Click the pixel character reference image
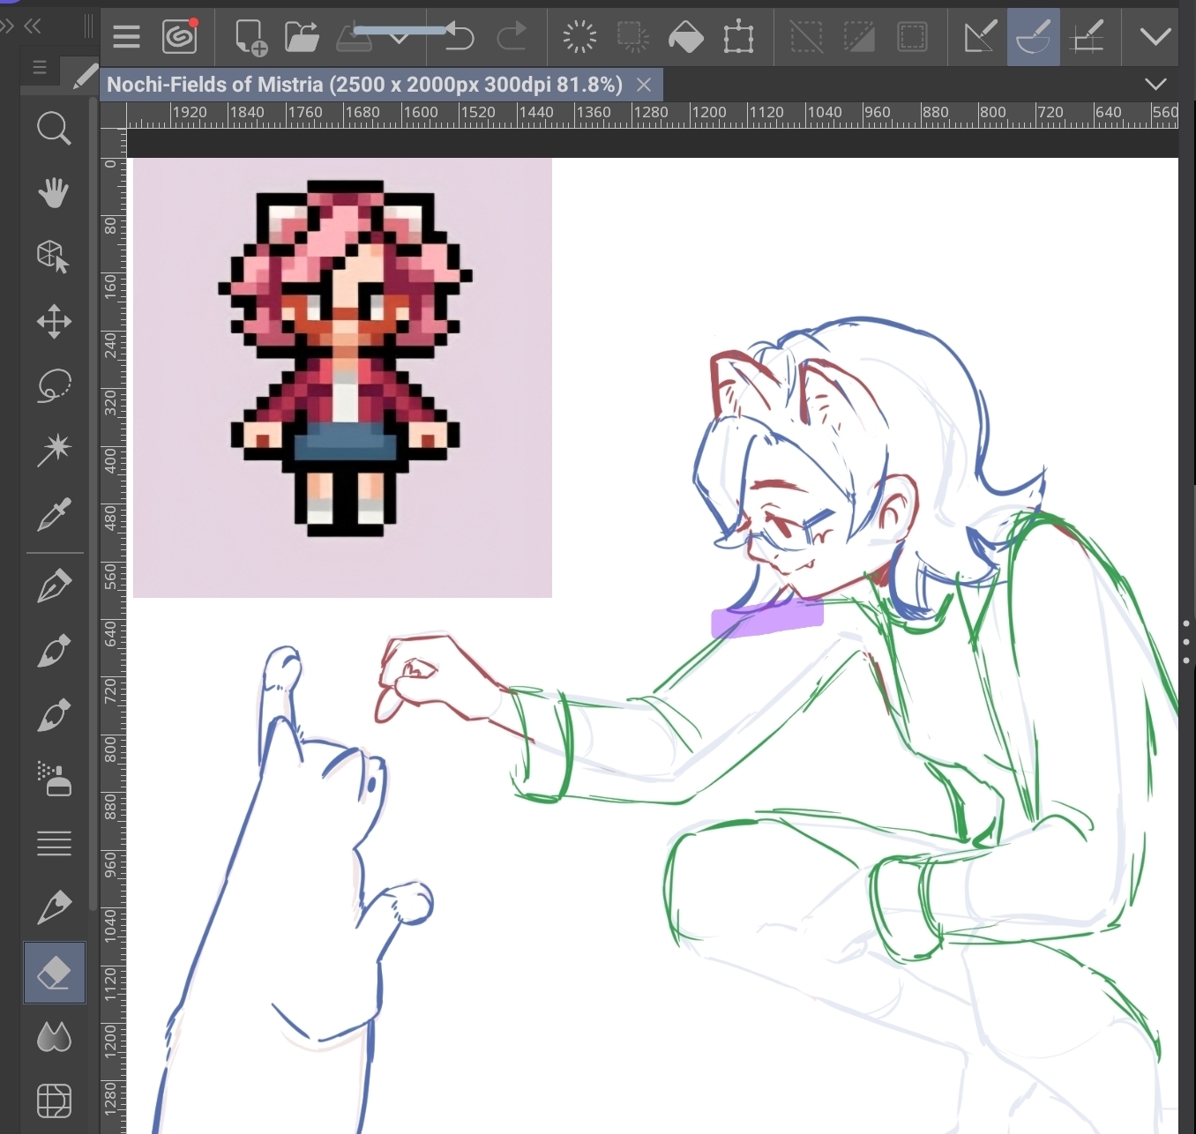Viewport: 1196px width, 1134px height. (342, 377)
